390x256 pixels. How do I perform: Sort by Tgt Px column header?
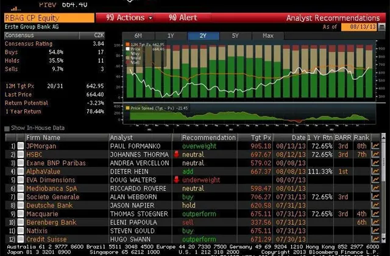tap(255, 138)
